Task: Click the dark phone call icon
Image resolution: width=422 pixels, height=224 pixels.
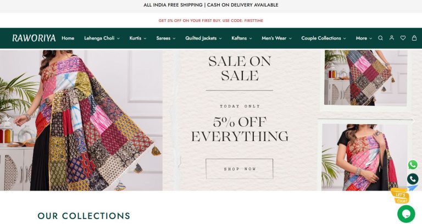Action: tap(413, 179)
